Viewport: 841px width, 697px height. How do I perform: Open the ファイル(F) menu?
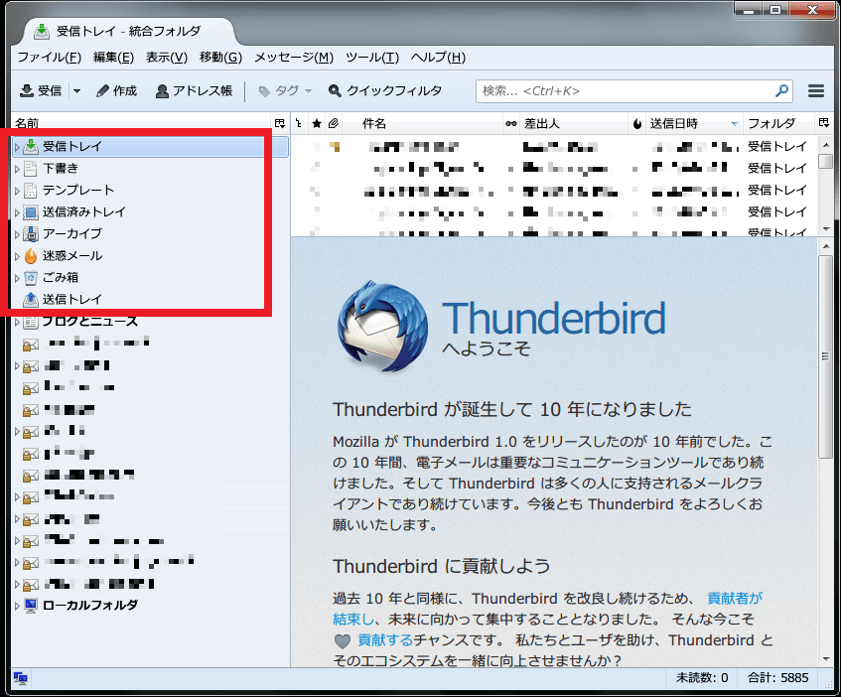[x=49, y=58]
